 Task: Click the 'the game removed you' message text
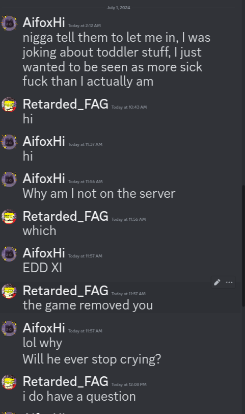pyautogui.click(x=88, y=305)
